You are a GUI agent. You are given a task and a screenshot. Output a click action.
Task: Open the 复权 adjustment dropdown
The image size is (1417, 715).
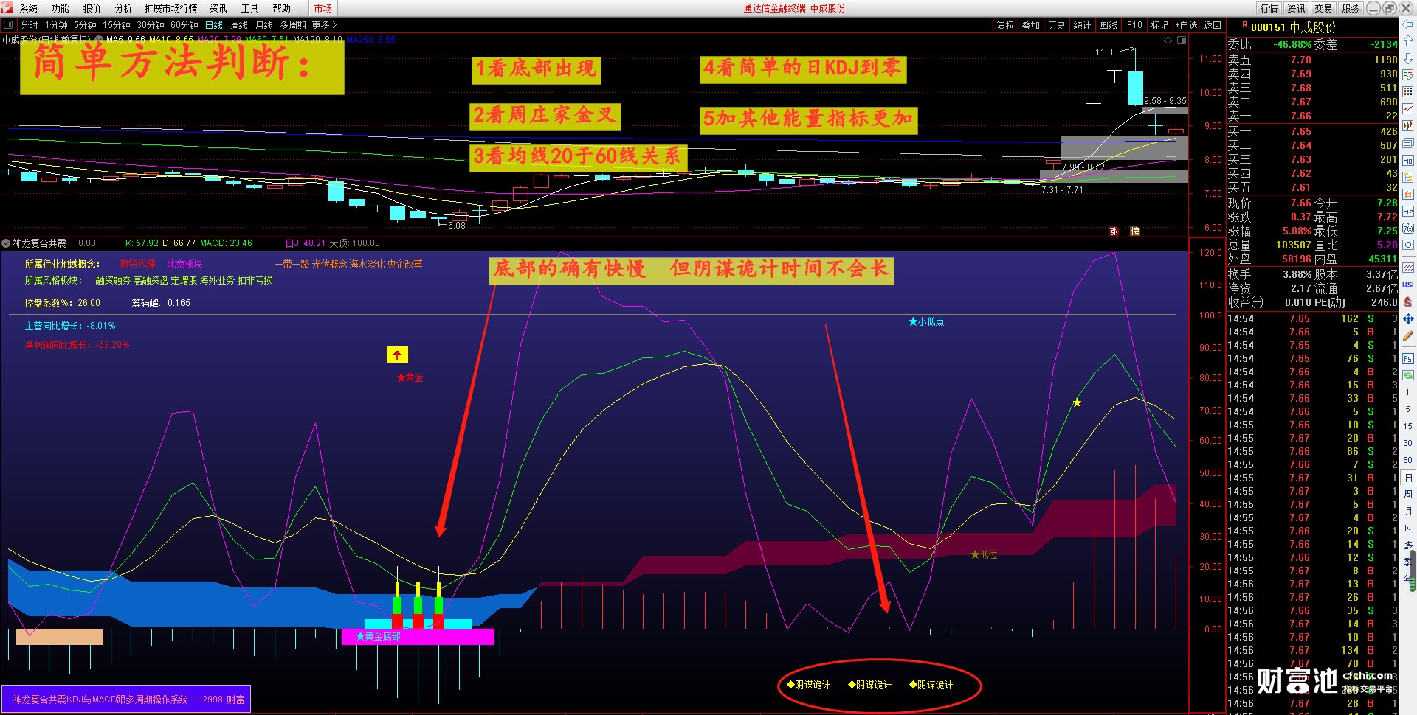[1006, 25]
